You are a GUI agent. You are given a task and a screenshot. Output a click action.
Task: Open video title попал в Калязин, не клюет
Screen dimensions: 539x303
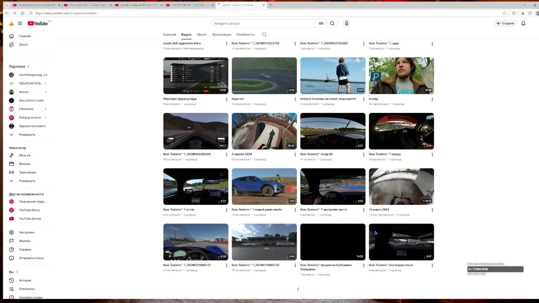(x=328, y=99)
